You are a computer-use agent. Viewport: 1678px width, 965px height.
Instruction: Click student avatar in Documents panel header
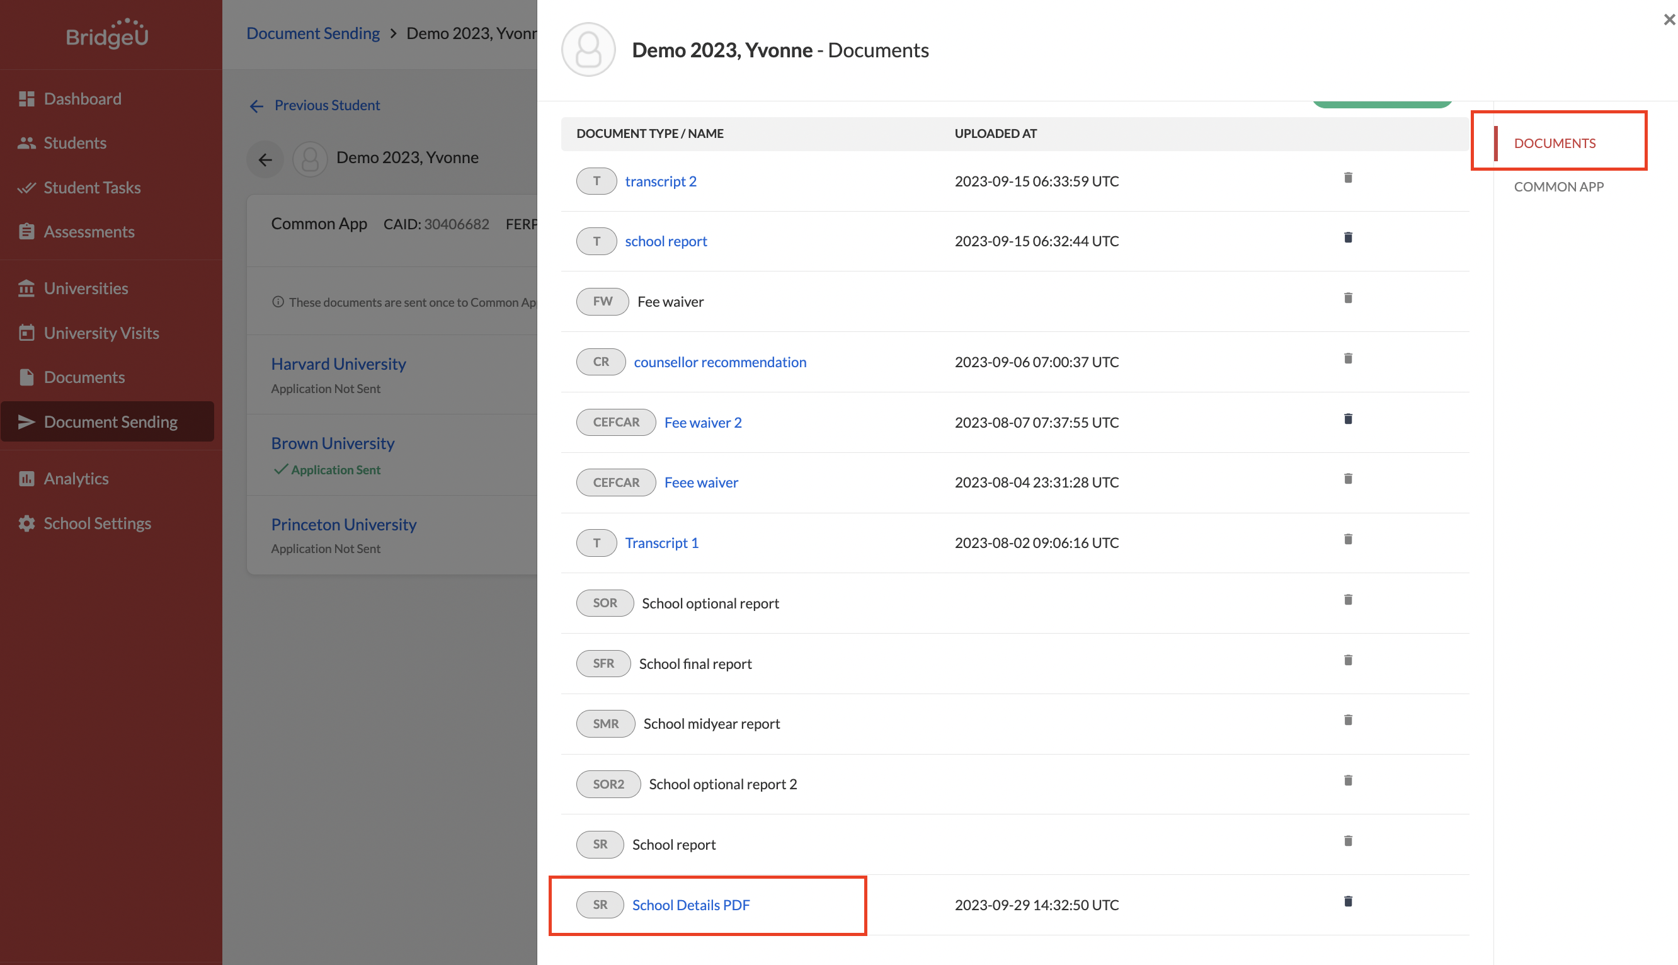click(x=588, y=50)
